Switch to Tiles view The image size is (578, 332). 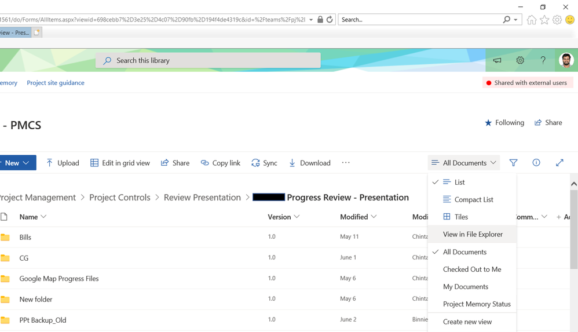(x=472, y=217)
